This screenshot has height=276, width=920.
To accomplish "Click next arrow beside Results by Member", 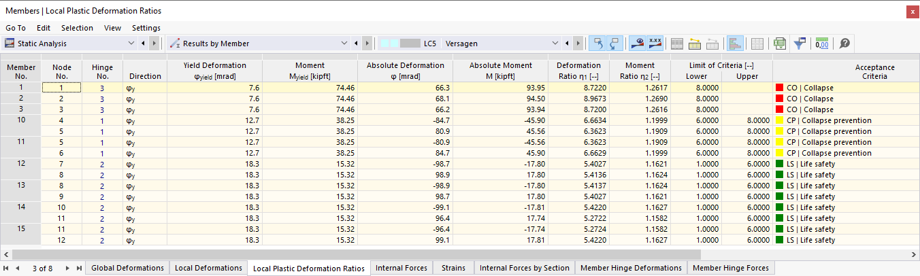I will click(x=367, y=44).
